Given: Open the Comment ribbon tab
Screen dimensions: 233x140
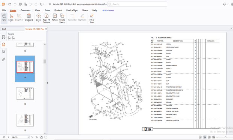Looking at the screenshot, I should click(26, 11).
